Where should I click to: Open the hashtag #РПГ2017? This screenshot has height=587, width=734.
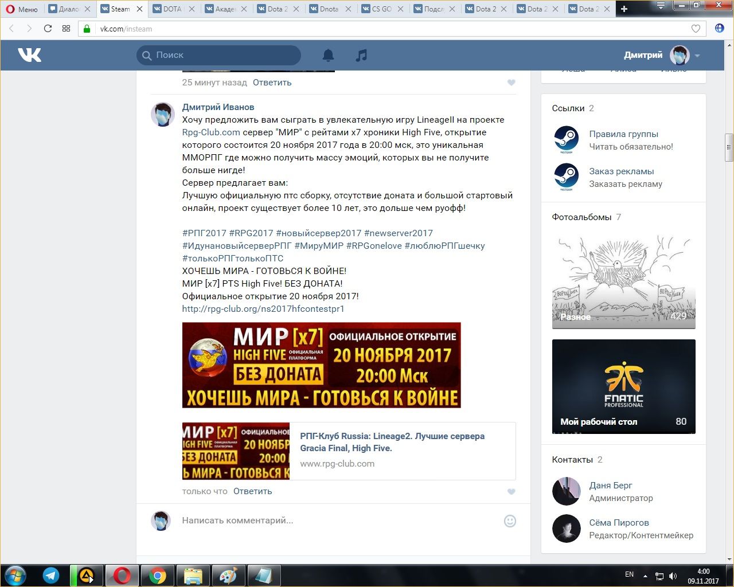click(204, 233)
